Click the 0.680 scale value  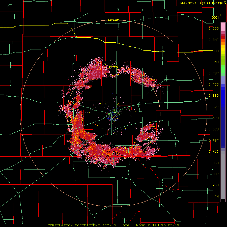pyautogui.click(x=214, y=96)
